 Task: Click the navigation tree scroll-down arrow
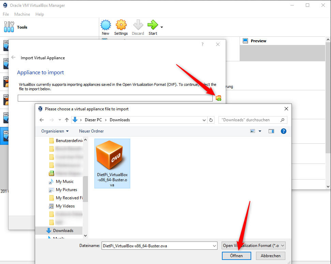[x=85, y=235]
